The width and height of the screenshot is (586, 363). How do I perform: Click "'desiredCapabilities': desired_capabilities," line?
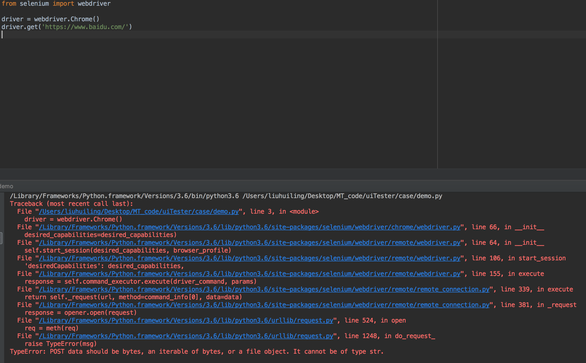pos(104,266)
